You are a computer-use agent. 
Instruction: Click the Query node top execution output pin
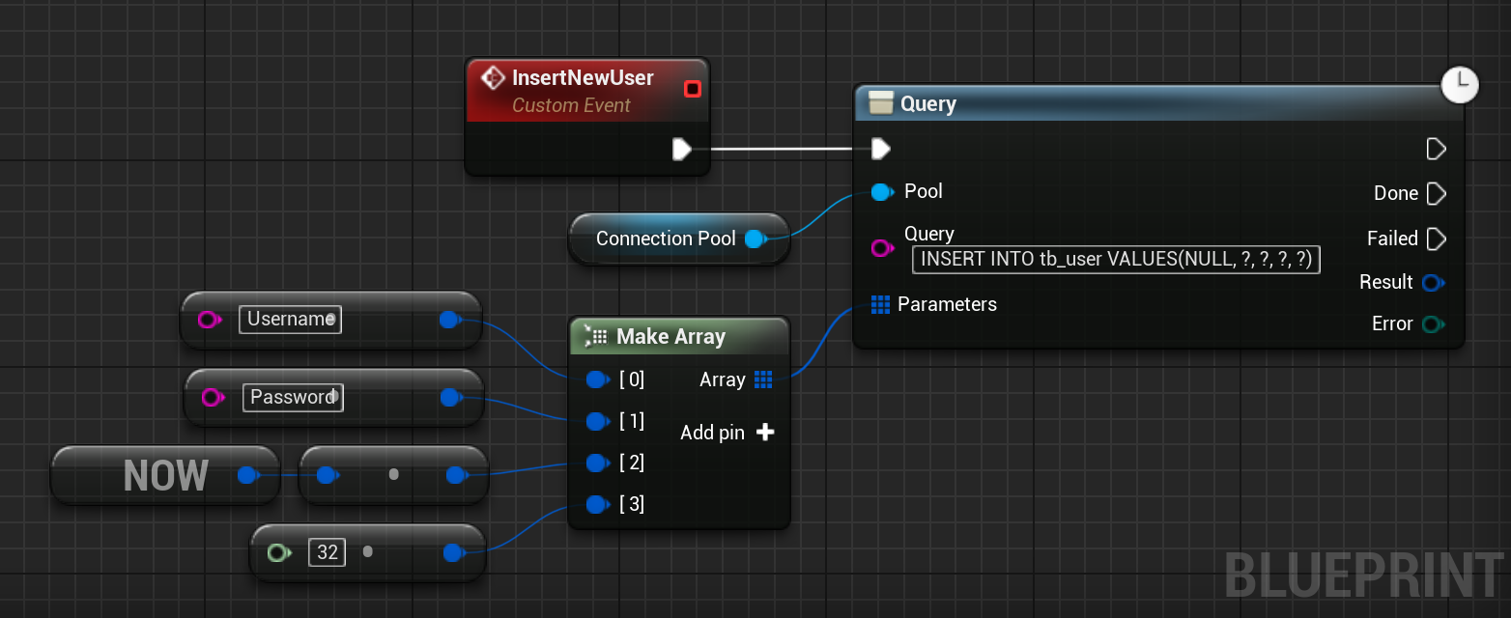coord(1437,149)
